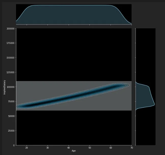Viewport: 165px width, 155px height.
Task: Pick the 50 tick on the Age axis
Action: click(x=89, y=148)
